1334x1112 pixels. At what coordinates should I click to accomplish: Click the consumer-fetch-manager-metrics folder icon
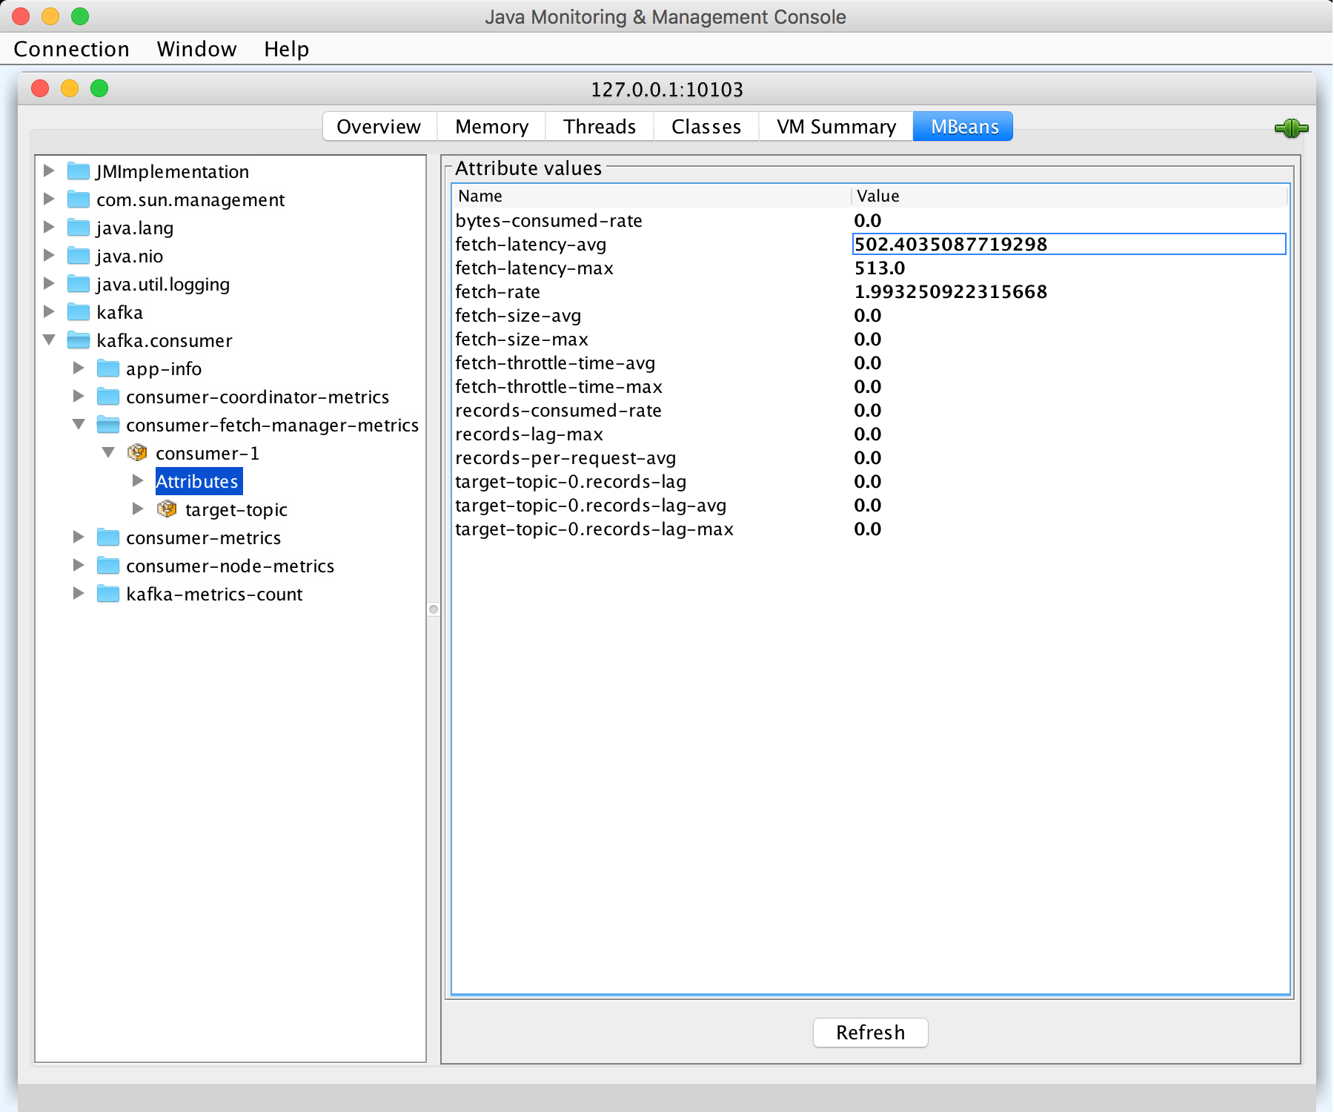[x=108, y=425]
